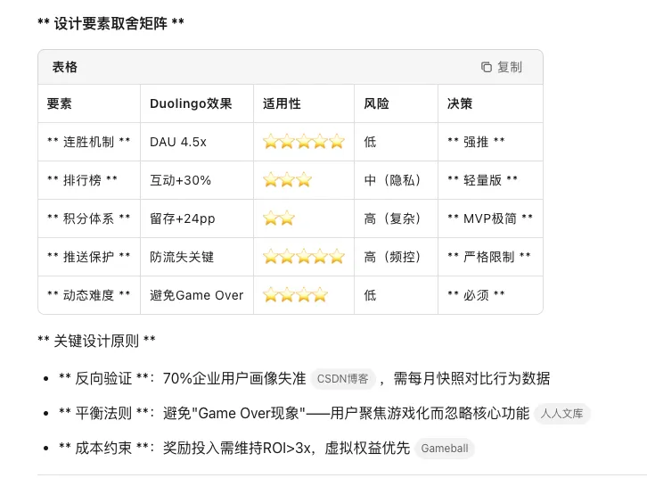This screenshot has height=478, width=647.
Task: Open the CSDN博客 citation link
Action: pos(342,379)
